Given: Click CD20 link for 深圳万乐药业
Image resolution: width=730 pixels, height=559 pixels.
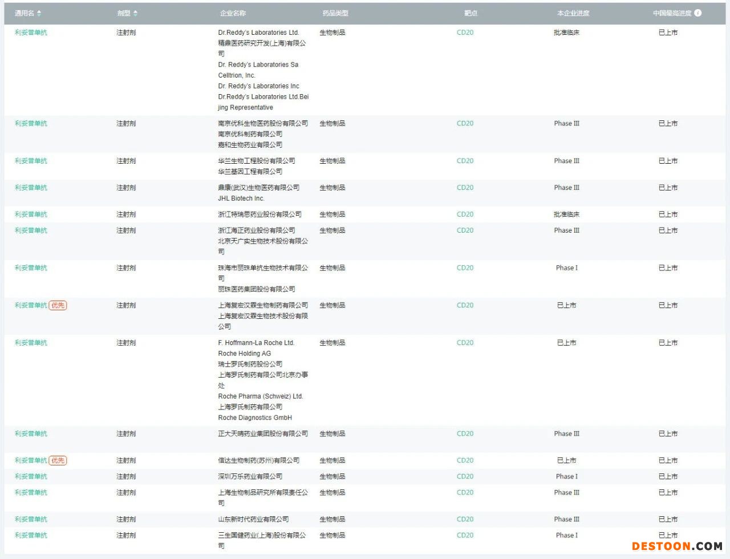Looking at the screenshot, I should [465, 476].
